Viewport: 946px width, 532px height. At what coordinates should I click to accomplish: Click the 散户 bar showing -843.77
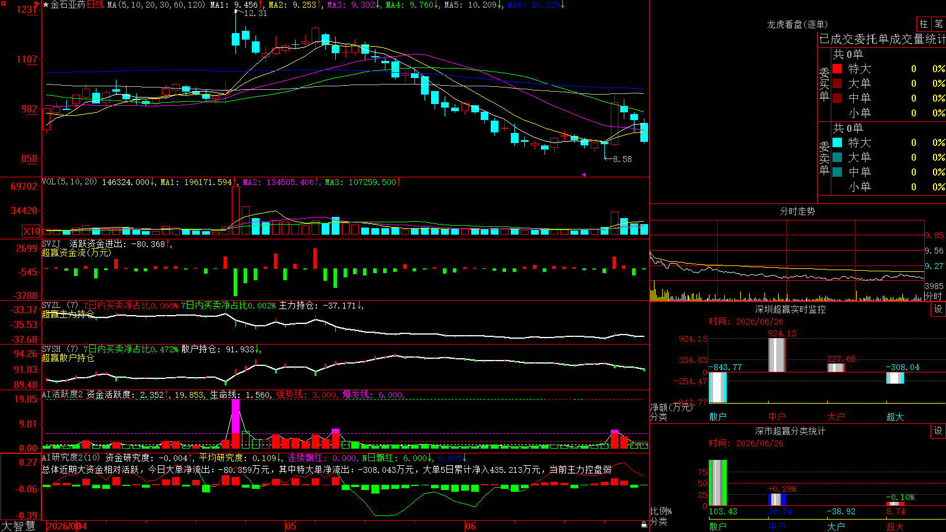click(x=717, y=387)
